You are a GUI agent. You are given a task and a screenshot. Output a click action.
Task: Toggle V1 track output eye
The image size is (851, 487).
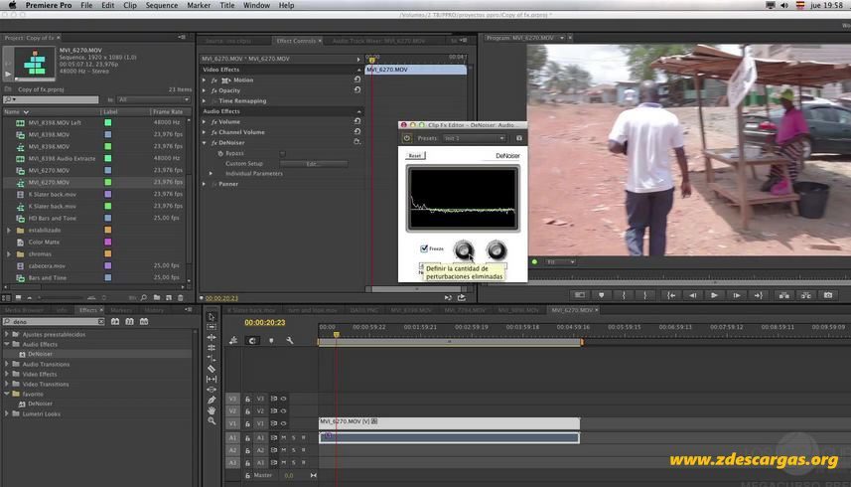[x=283, y=423]
